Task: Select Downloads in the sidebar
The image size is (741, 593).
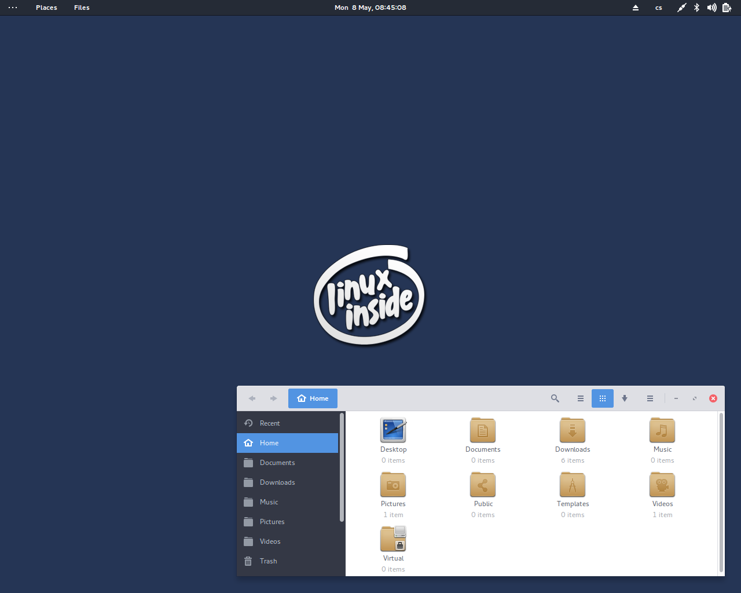Action: [x=287, y=482]
